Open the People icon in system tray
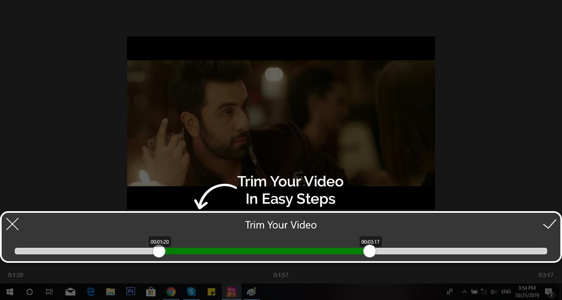Screen dimensions: 562x300 pos(450,292)
